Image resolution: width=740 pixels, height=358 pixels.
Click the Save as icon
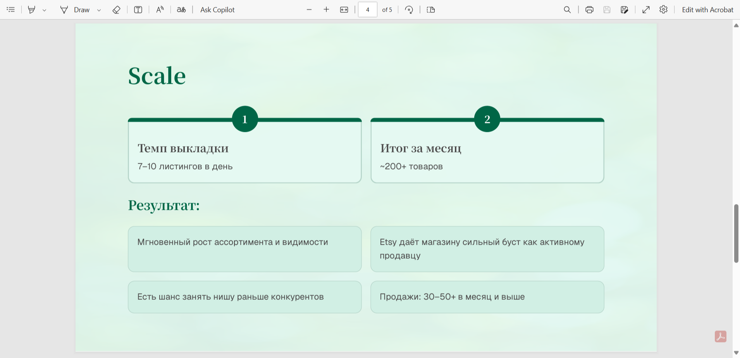point(624,10)
